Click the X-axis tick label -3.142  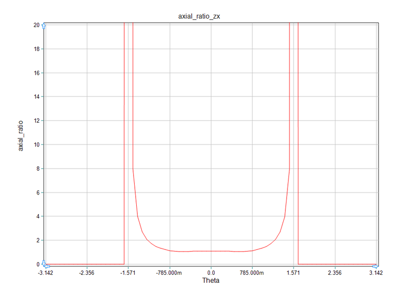pyautogui.click(x=45, y=273)
